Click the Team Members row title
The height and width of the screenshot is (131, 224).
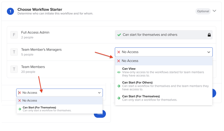tap(33, 67)
